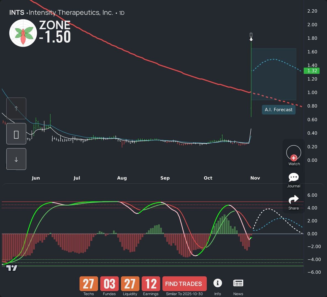Image resolution: width=327 pixels, height=297 pixels.
Task: Click the Jun label on time axis
Action: 36,178
